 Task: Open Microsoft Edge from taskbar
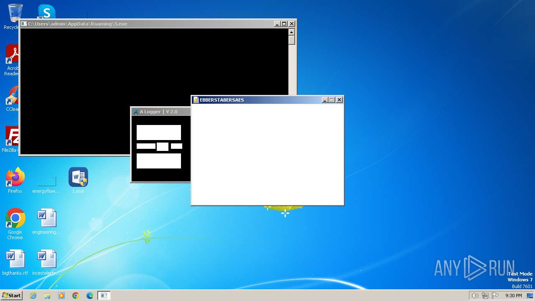(x=90, y=296)
